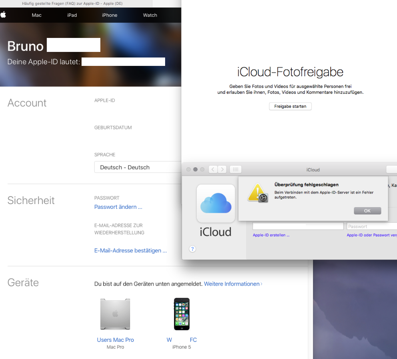Click the Passwort ändern link
This screenshot has height=359, width=397.
[118, 207]
